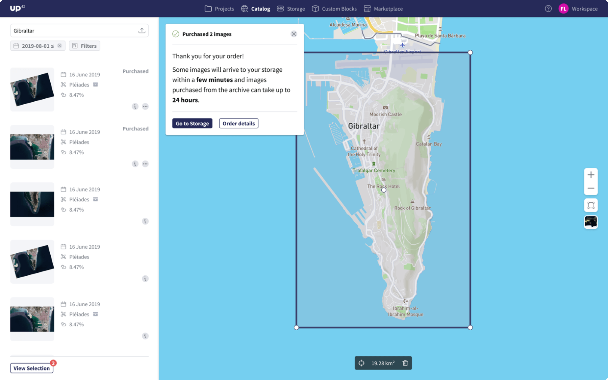Screen dimensions: 608x380
Task: Open more options for first purchased image
Action: pos(145,106)
